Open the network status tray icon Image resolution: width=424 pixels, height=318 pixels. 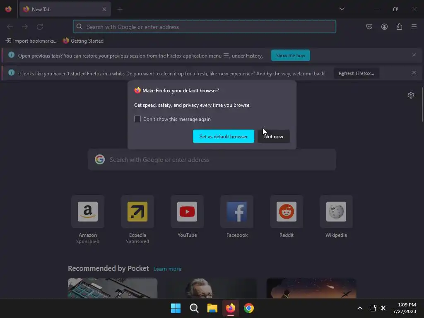373,308
